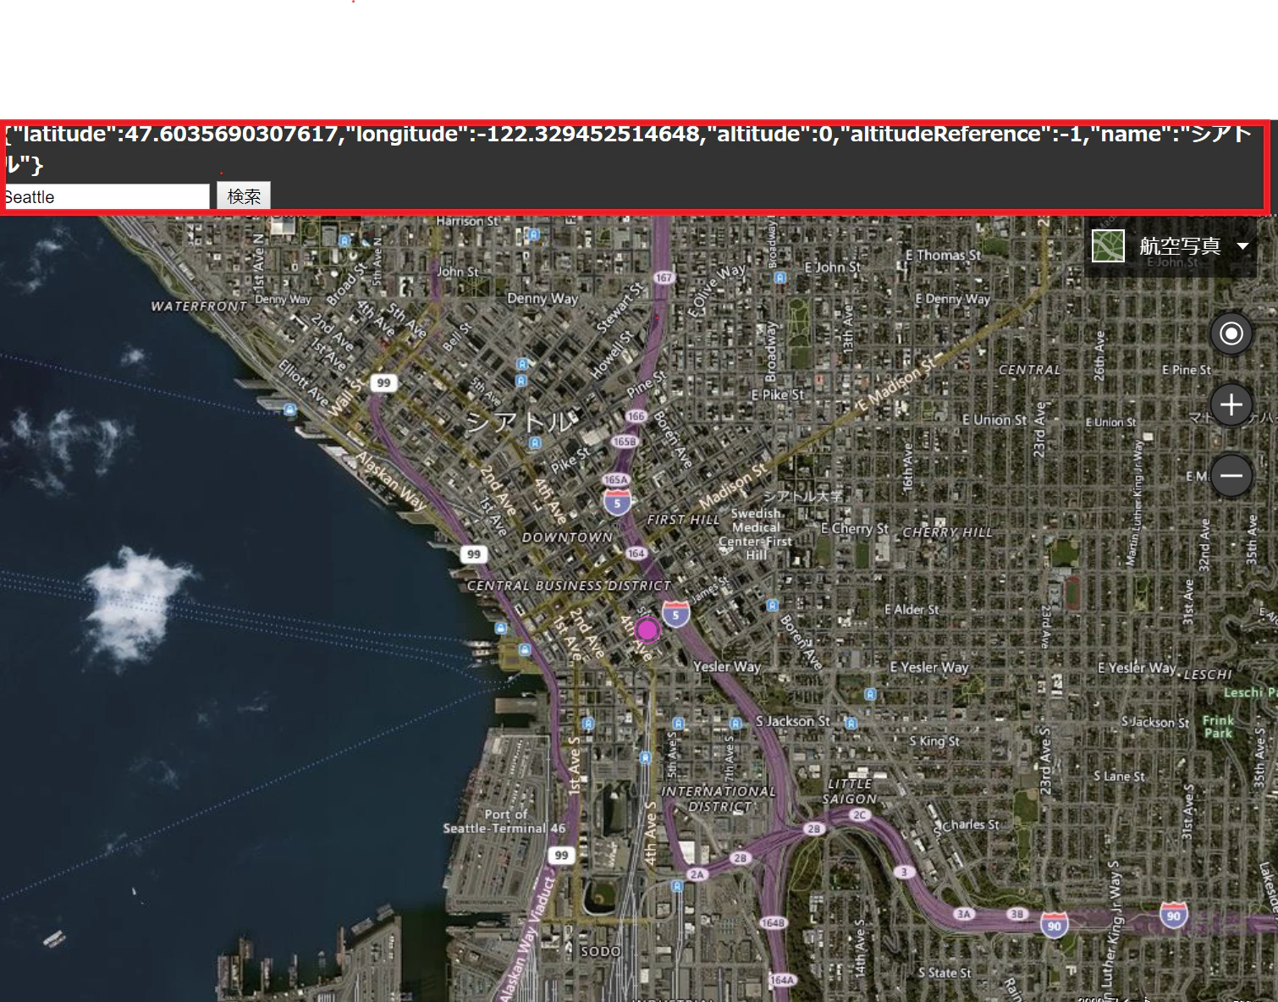Screen dimensions: 1278x1002
Task: Click the SODO label
Action: (x=601, y=951)
